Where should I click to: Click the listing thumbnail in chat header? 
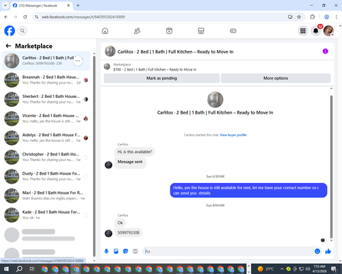pyautogui.click(x=110, y=51)
